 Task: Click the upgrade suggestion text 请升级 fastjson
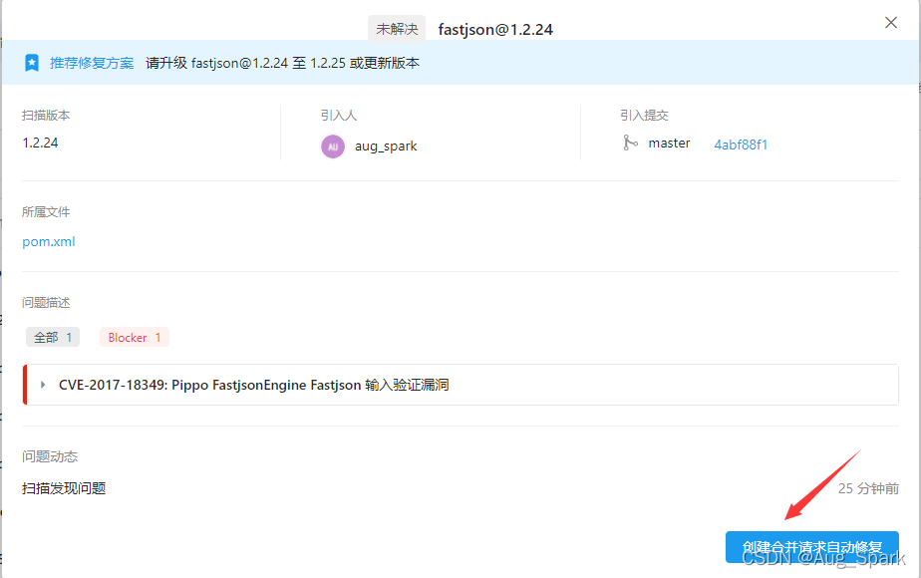pyautogui.click(x=282, y=63)
